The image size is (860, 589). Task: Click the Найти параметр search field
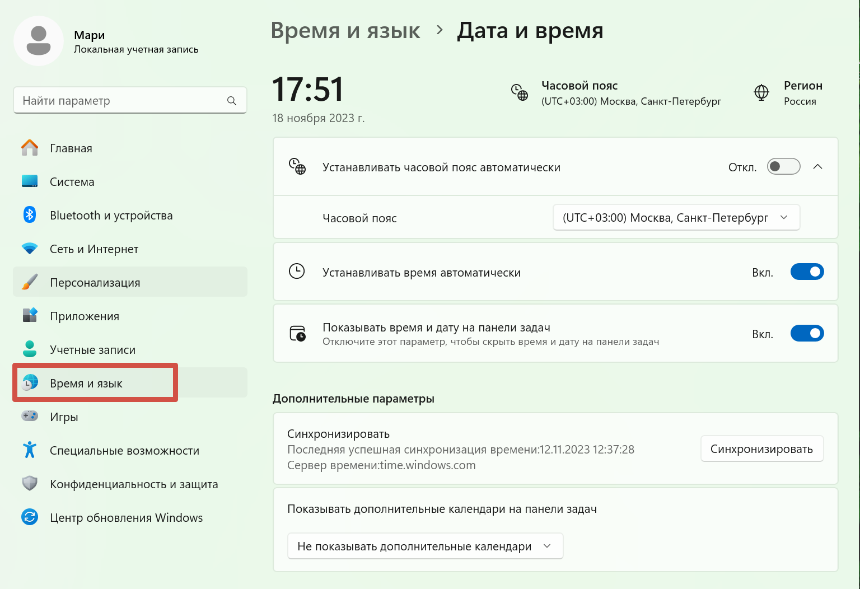point(122,101)
